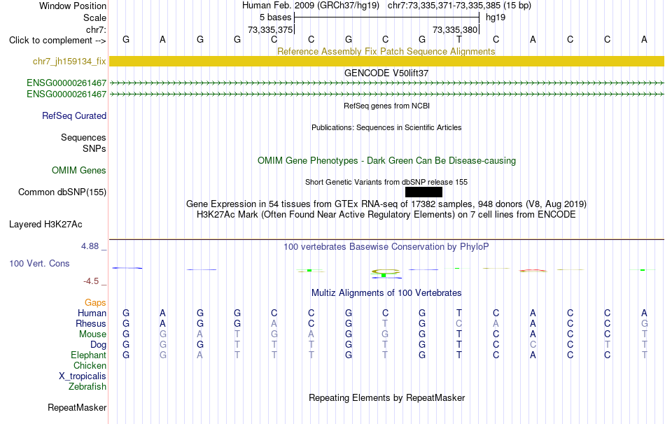The image size is (665, 424).
Task: Click the Gaps row label
Action: 95,302
